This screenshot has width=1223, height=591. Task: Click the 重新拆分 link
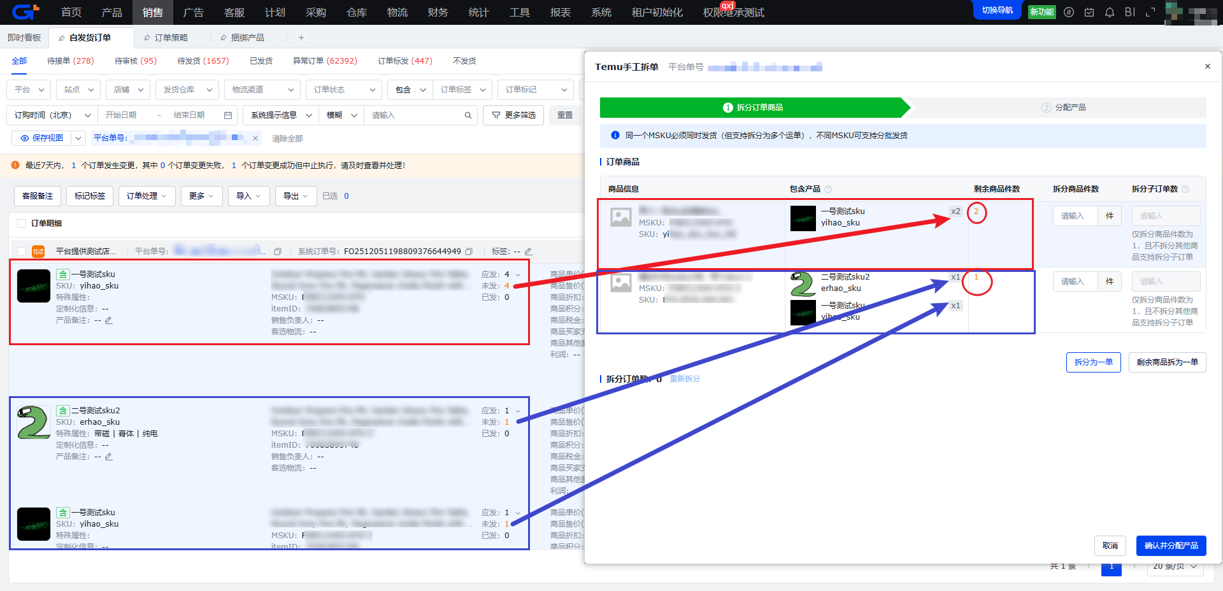pos(685,379)
